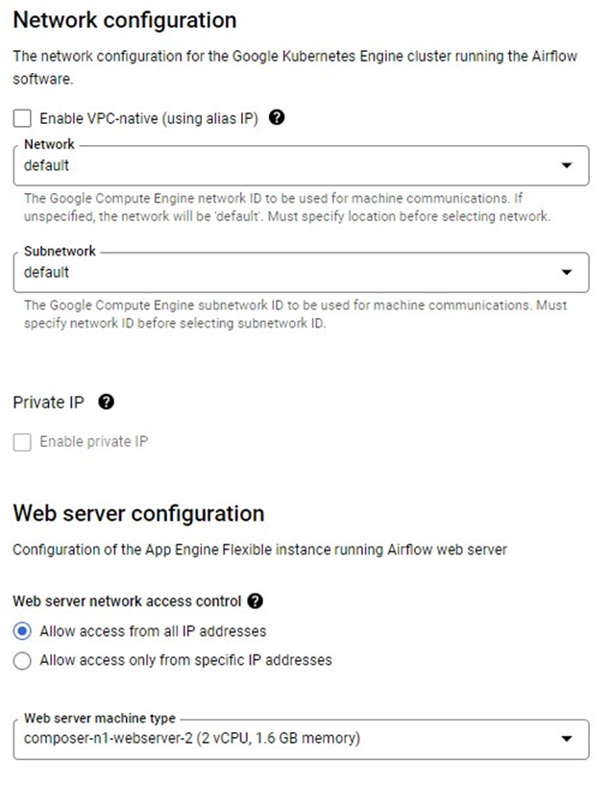
Task: Open the Private IP help tooltip icon
Action: coord(107,403)
